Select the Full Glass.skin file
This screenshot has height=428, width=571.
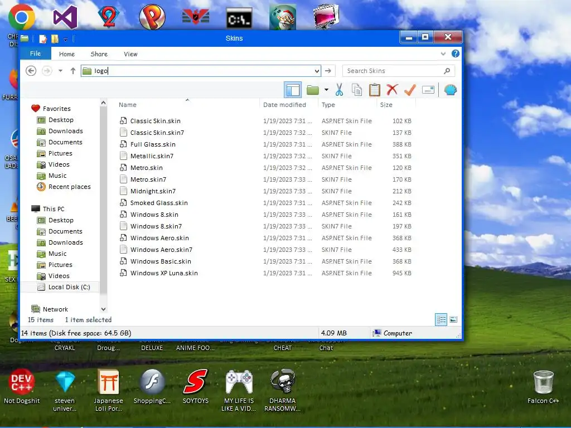tap(153, 144)
